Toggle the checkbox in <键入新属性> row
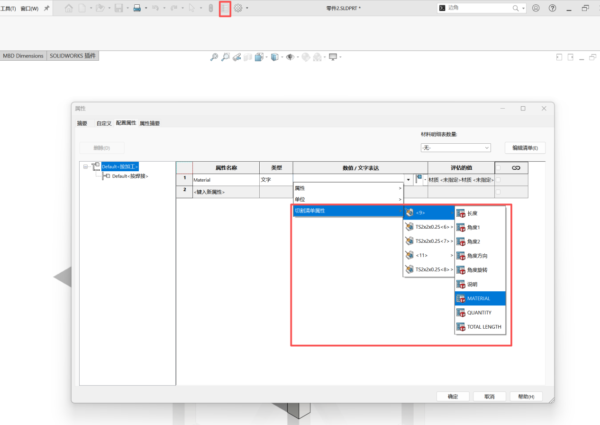Viewport: 600px width, 425px height. coord(498,192)
